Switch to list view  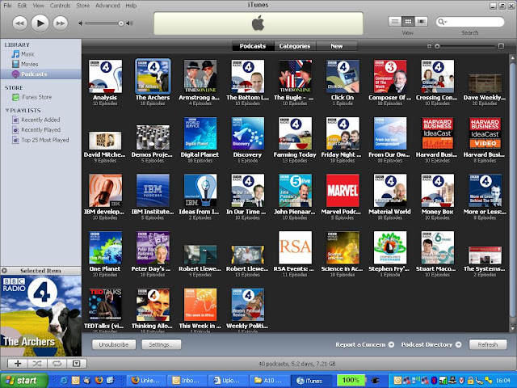click(395, 22)
